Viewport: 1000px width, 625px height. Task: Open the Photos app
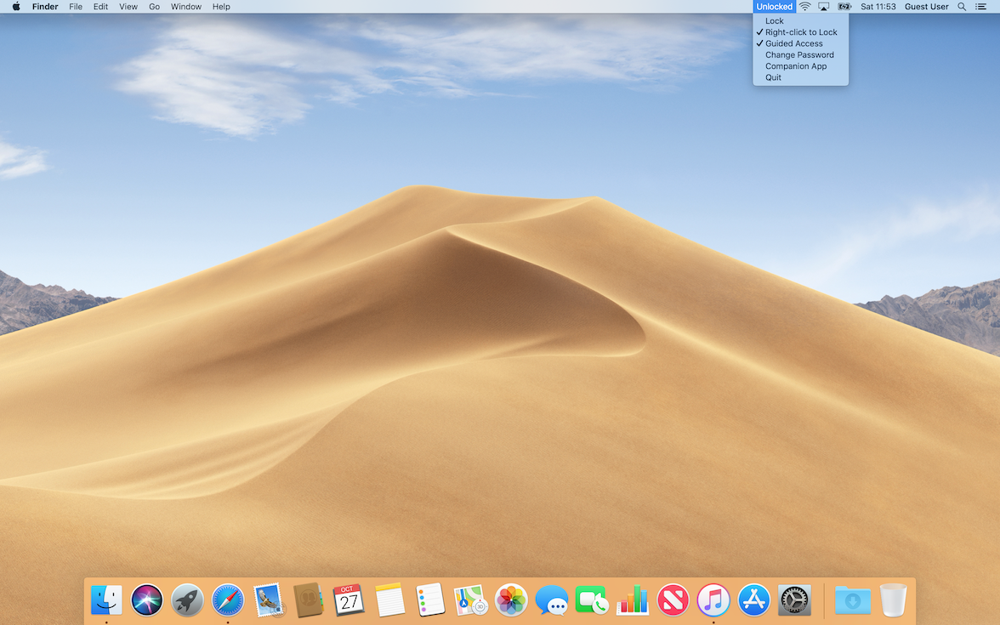(x=511, y=600)
